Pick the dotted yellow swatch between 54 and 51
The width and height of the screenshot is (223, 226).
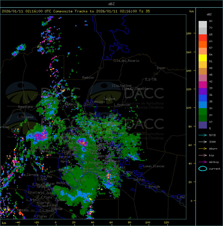pyautogui.click(x=203, y=58)
